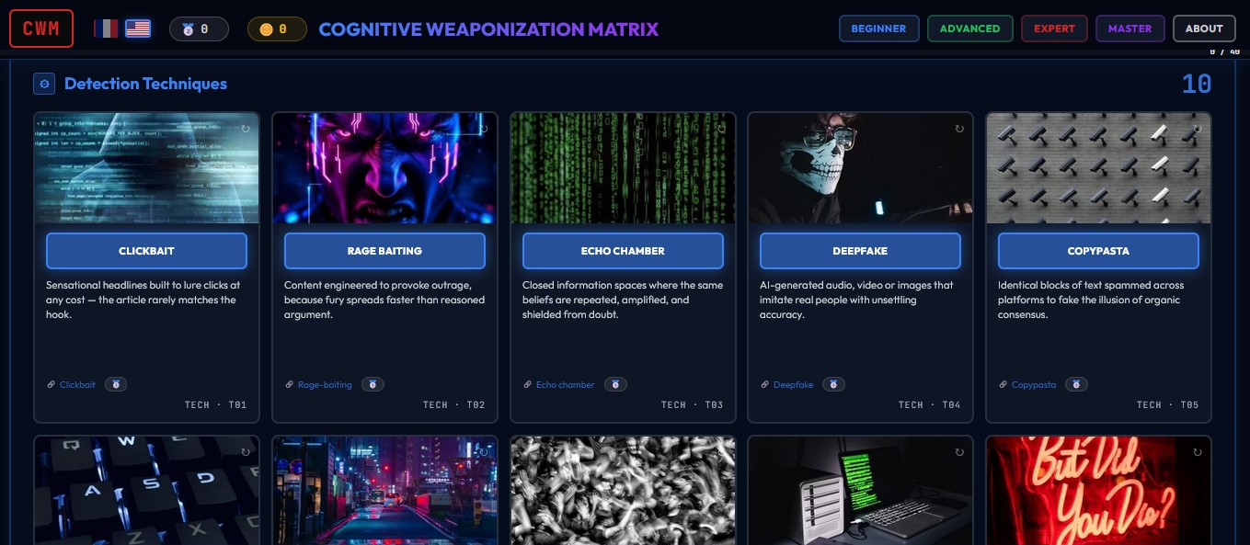Screen dimensions: 1250x545
Task: Select the ADVANCED level tab
Action: tap(969, 28)
